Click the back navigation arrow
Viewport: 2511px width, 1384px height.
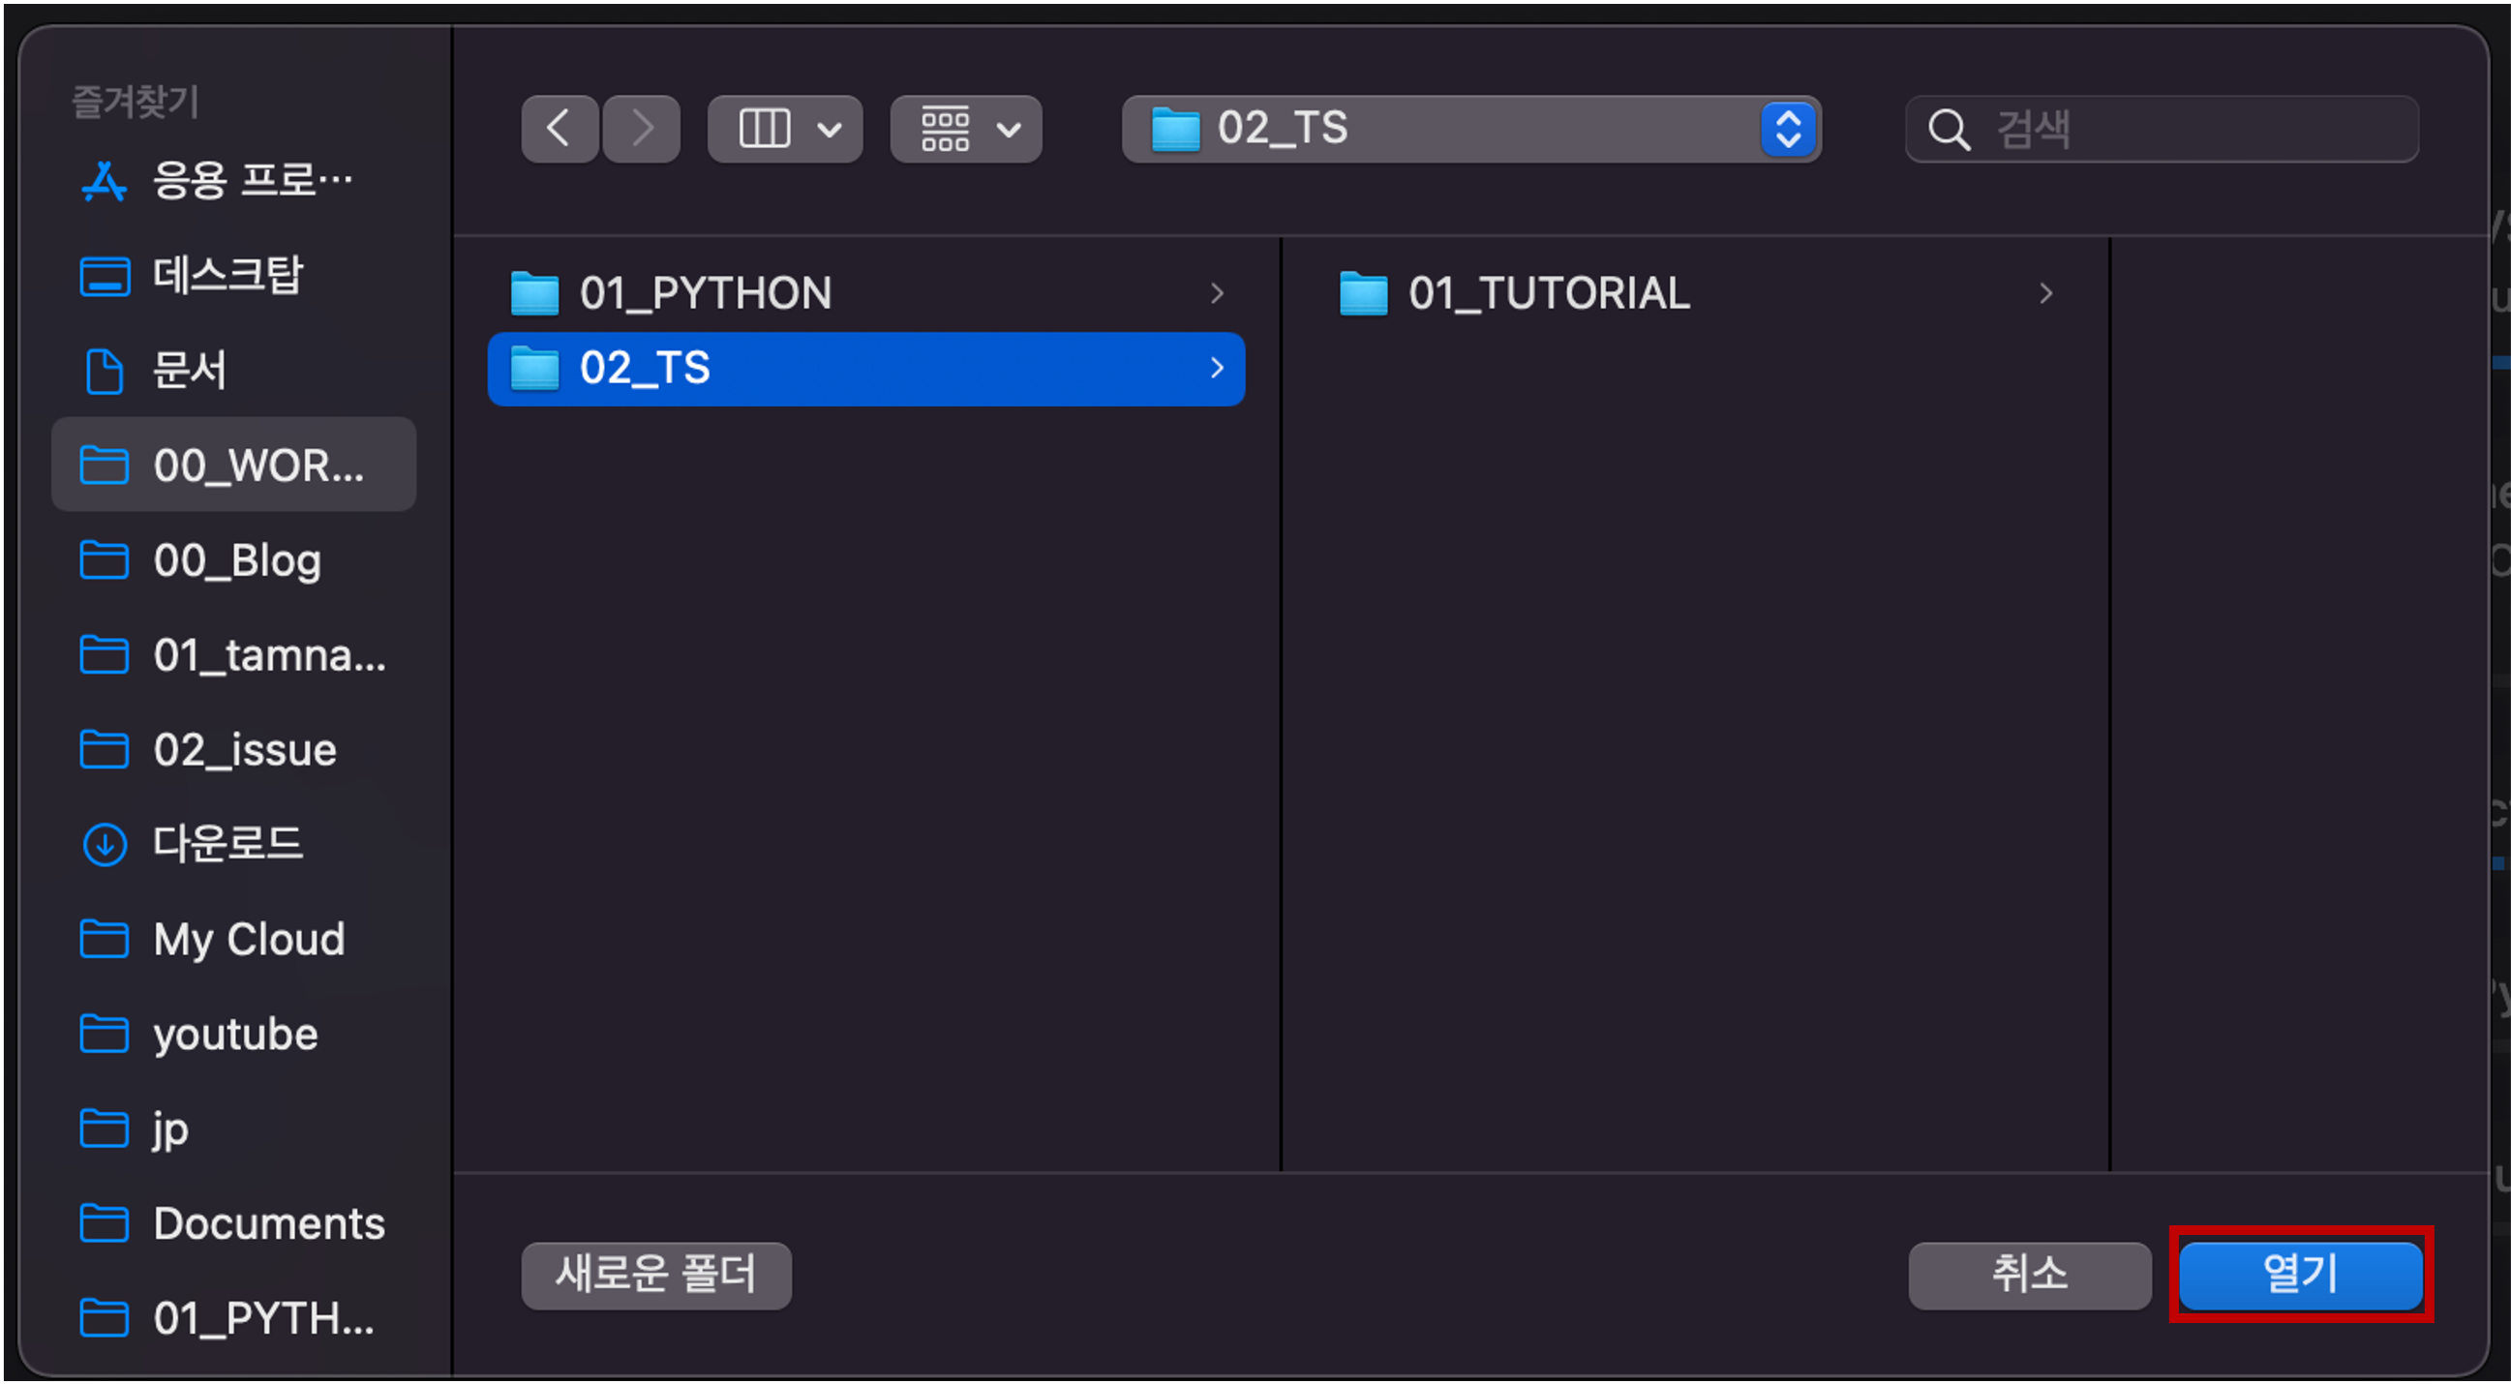point(559,129)
